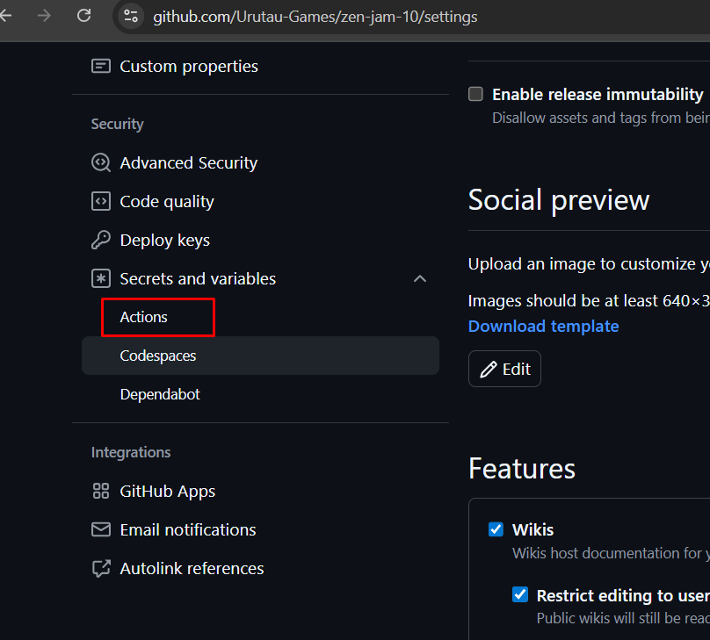Enable release immutability checkbox
This screenshot has height=640, width=710.
click(x=475, y=94)
